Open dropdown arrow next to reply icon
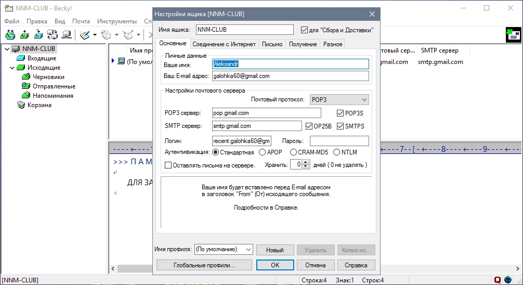523x285 pixels. [116, 35]
